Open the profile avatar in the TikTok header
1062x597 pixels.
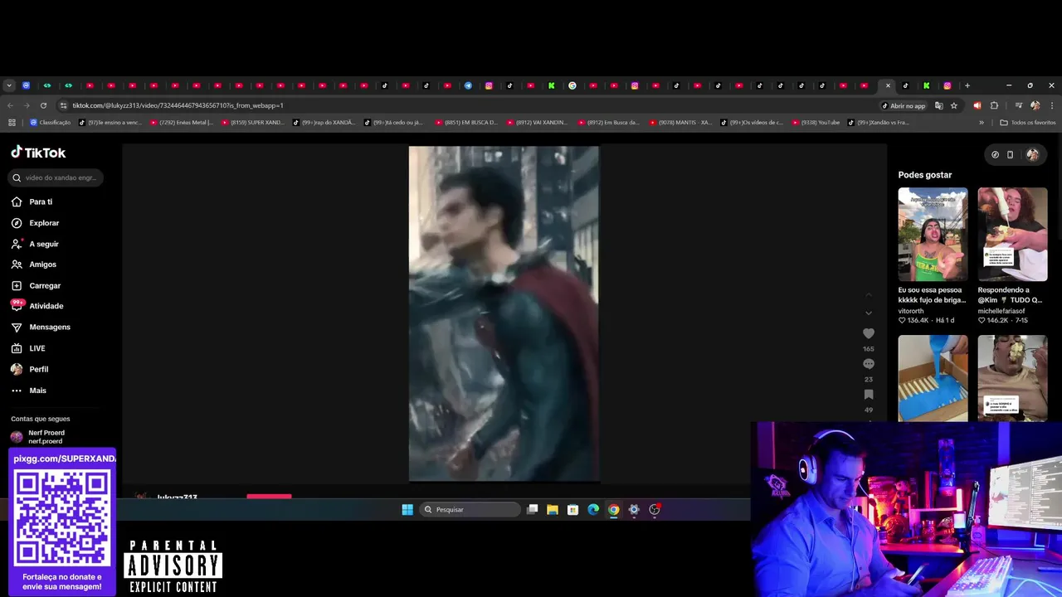point(1032,154)
